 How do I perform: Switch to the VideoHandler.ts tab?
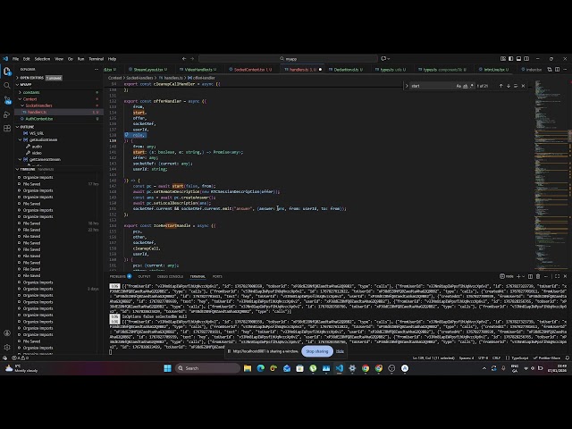tap(198, 70)
